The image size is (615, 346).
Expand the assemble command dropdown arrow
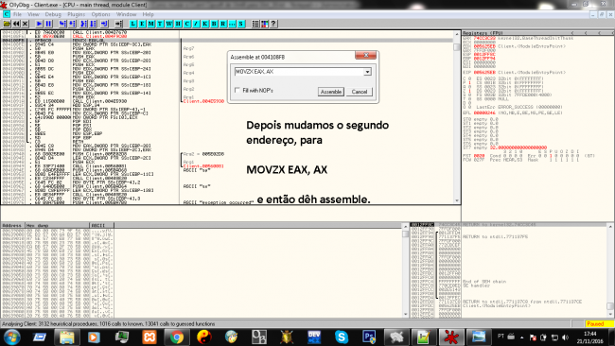[x=367, y=72]
